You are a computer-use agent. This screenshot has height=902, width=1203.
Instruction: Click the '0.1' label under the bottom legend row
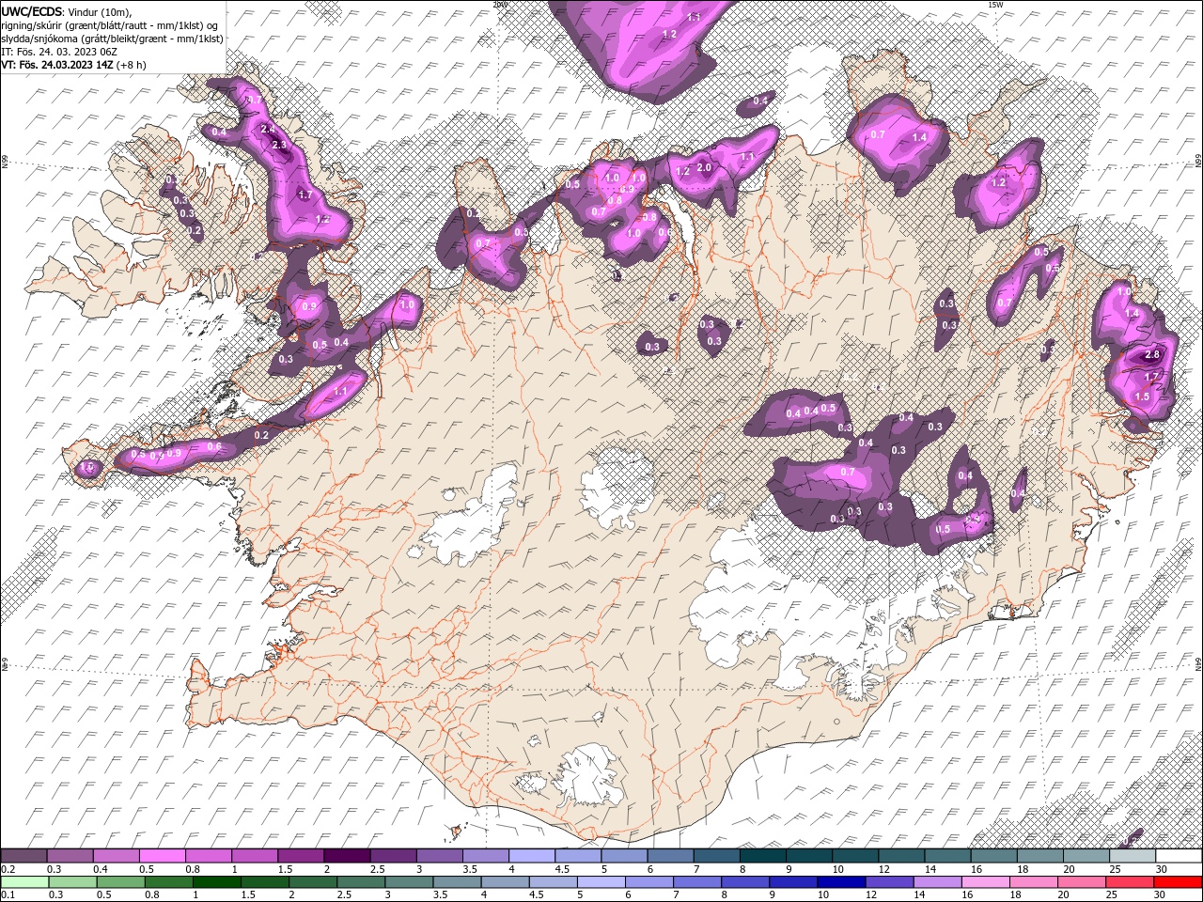(x=8, y=895)
